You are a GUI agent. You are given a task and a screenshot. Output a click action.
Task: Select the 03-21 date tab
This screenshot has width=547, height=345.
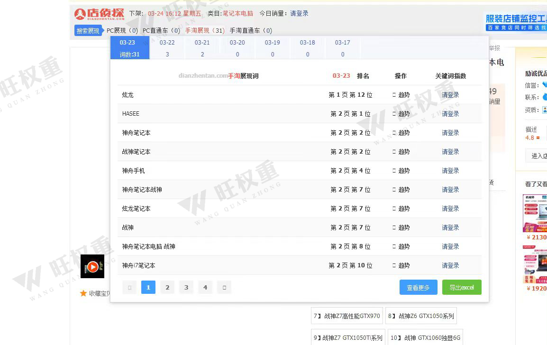click(x=202, y=48)
